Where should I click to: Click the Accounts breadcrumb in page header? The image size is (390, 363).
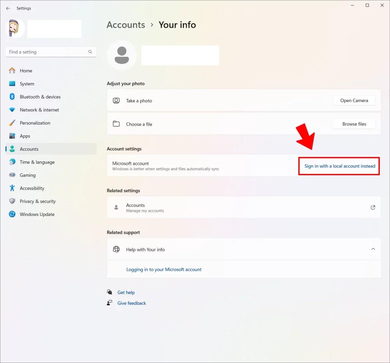click(x=126, y=25)
